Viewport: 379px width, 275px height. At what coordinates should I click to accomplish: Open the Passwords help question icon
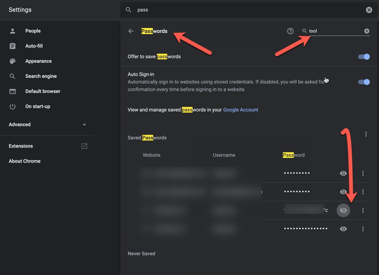coord(290,31)
